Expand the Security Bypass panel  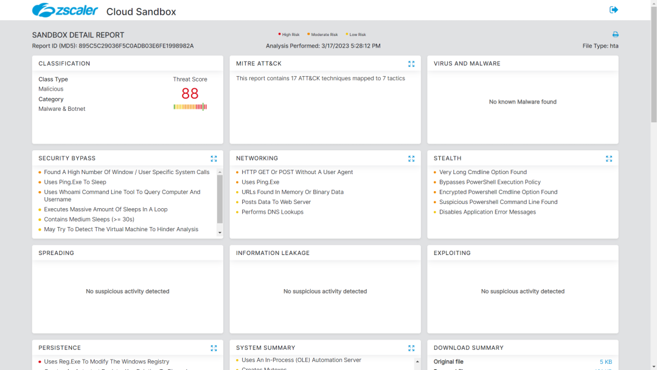coord(214,159)
